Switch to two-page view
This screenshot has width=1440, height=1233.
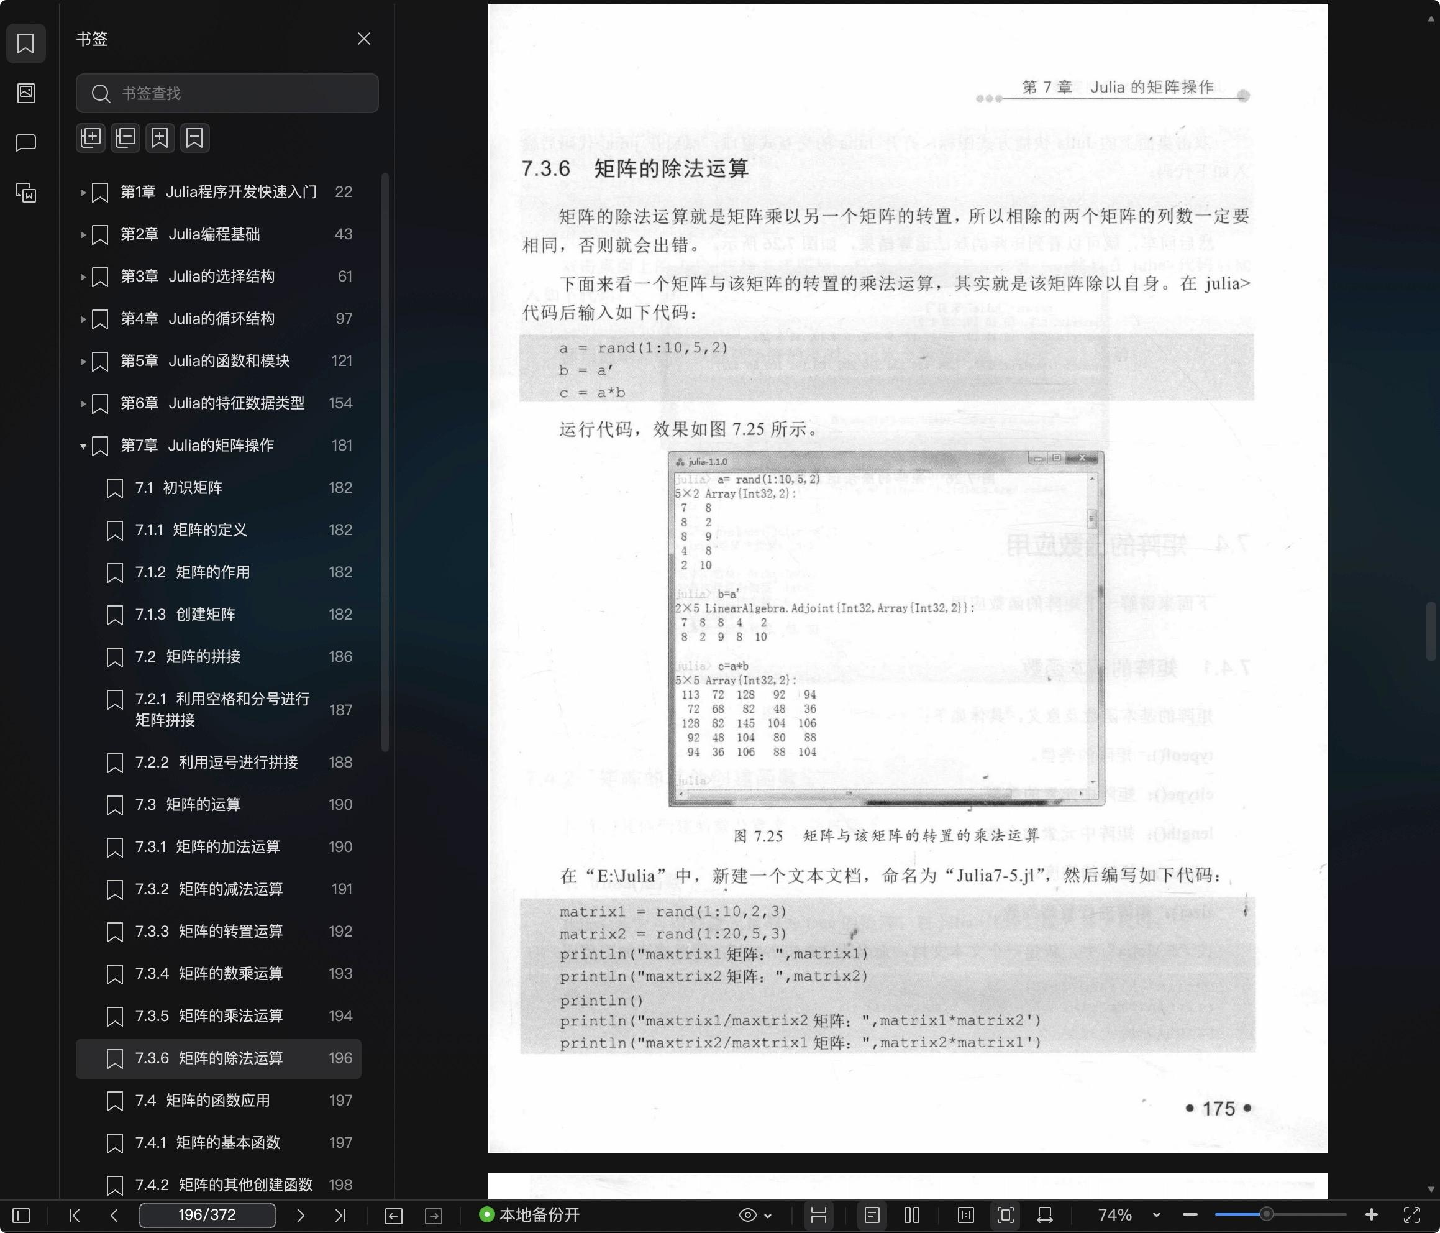[912, 1216]
